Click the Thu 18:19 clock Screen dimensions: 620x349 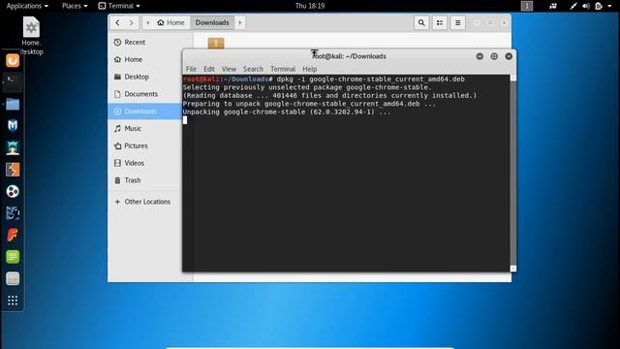tap(310, 6)
